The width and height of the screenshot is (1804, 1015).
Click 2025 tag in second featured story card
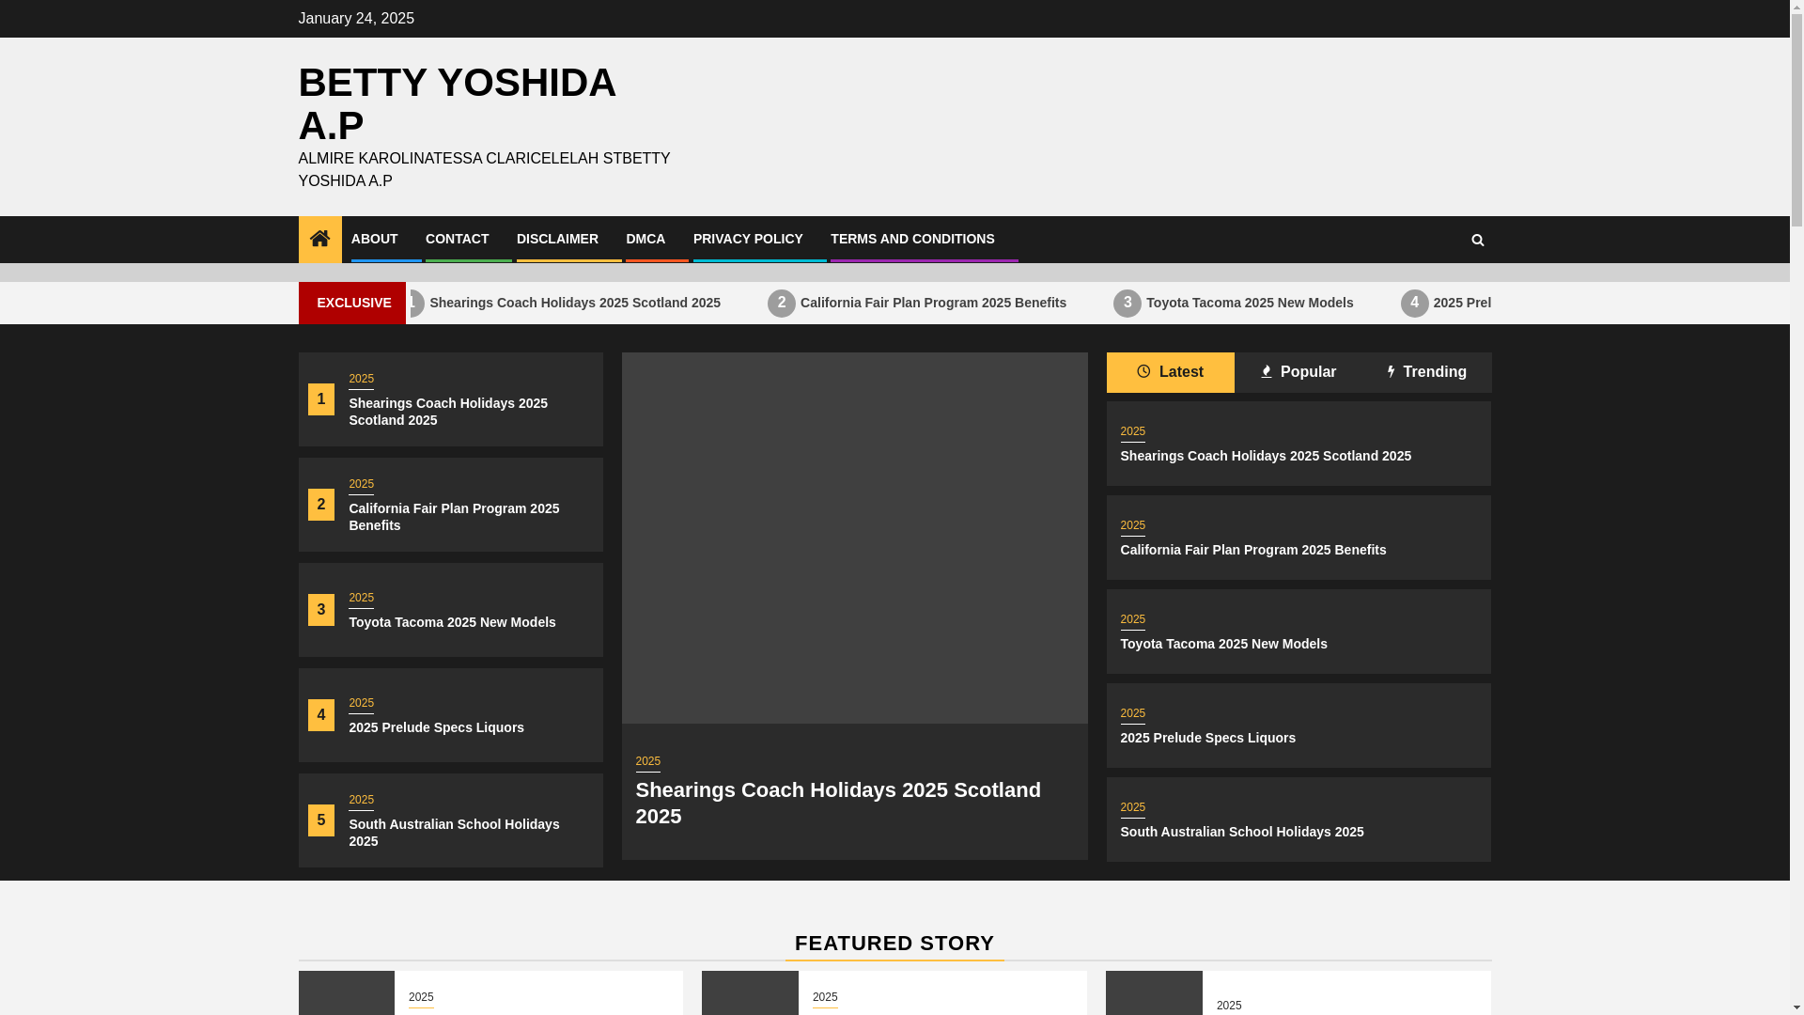(825, 997)
